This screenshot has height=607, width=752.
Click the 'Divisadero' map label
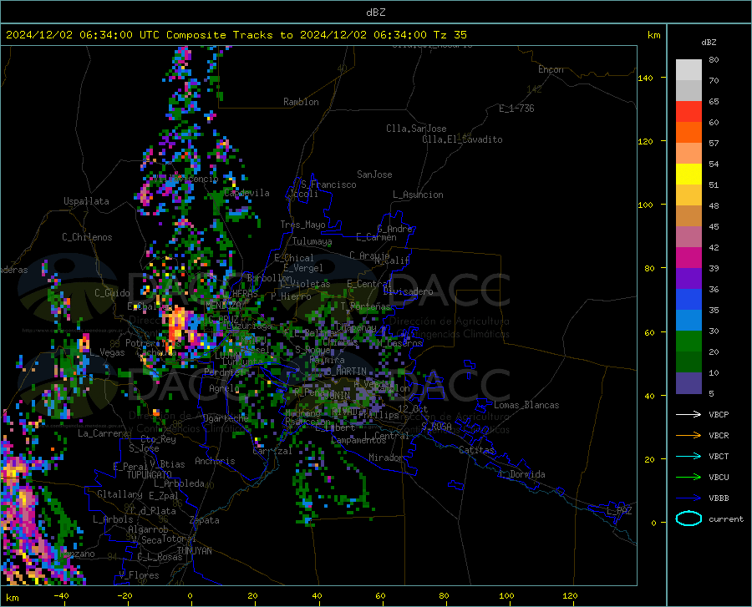click(408, 291)
